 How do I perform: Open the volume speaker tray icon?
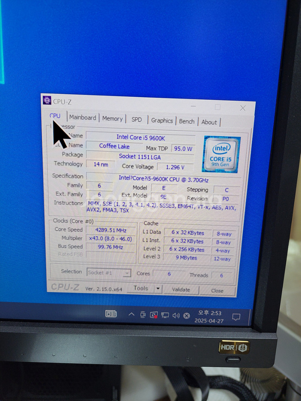pyautogui.click(x=176, y=316)
